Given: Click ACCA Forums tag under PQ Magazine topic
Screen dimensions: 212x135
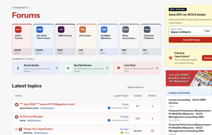Looking at the screenshot, I should pyautogui.click(x=47, y=108).
